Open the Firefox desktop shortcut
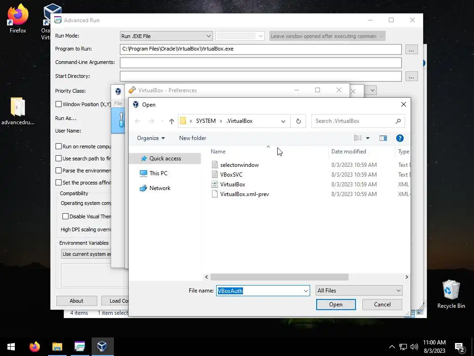This screenshot has height=356, width=474. pos(18,18)
